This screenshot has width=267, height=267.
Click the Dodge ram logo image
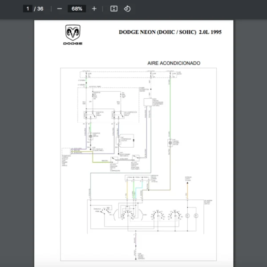coord(73,33)
